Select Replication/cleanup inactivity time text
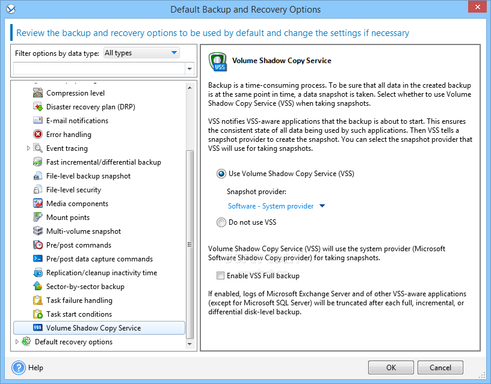The image size is (491, 384). point(102,273)
